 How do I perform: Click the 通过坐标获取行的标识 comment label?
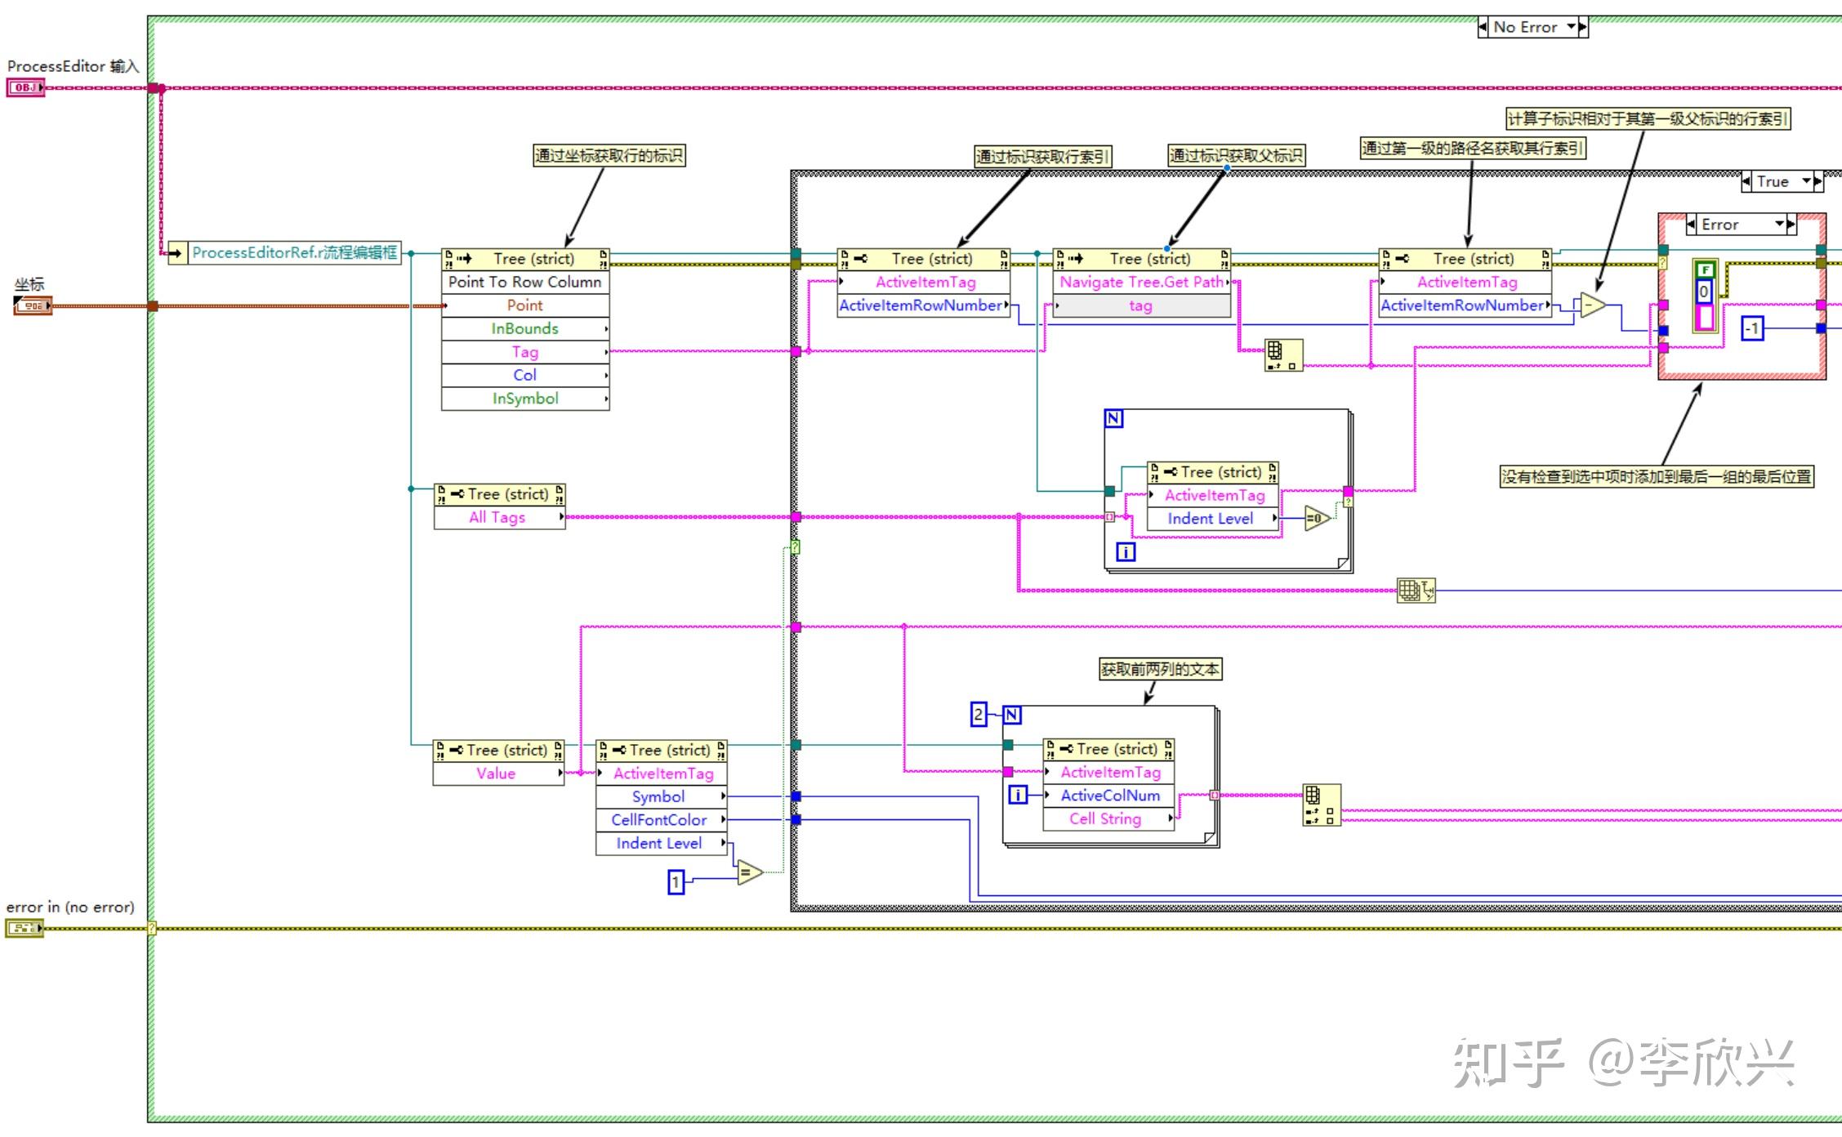click(x=609, y=155)
